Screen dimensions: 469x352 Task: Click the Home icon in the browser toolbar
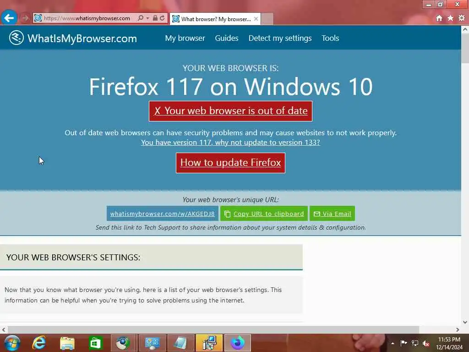click(439, 18)
